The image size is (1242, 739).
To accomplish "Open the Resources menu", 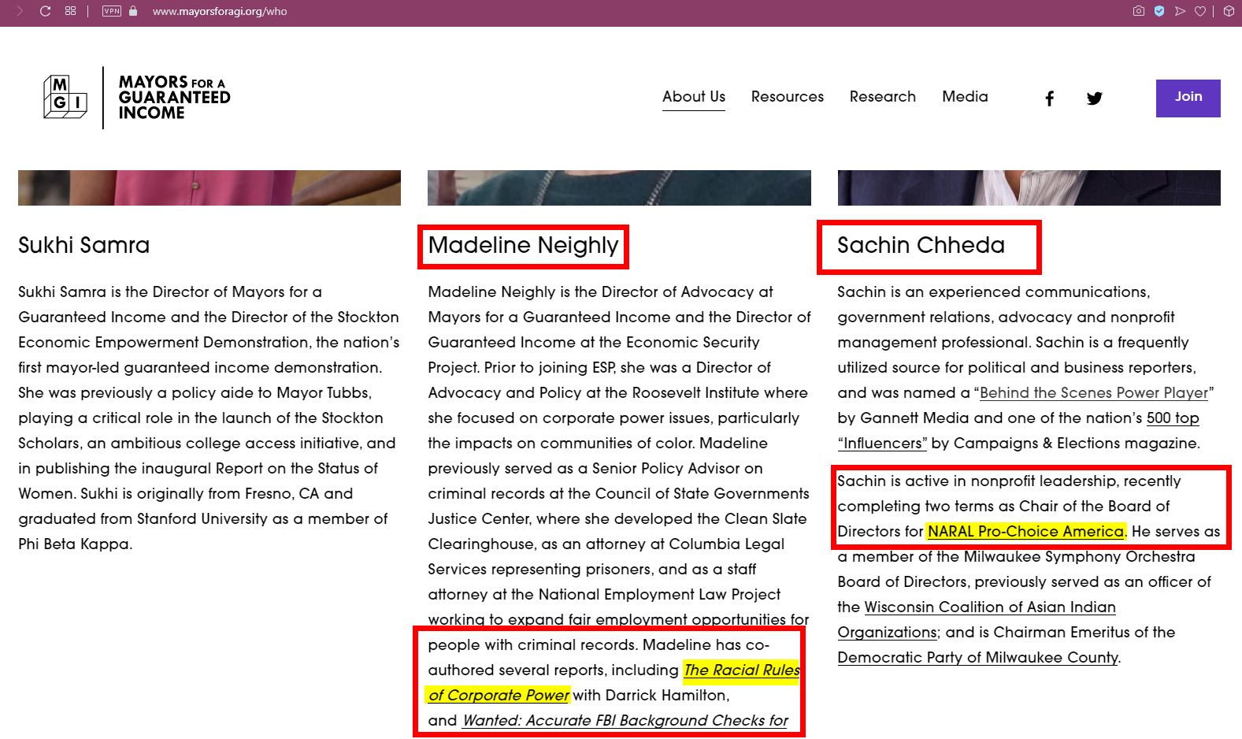I will pyautogui.click(x=788, y=97).
